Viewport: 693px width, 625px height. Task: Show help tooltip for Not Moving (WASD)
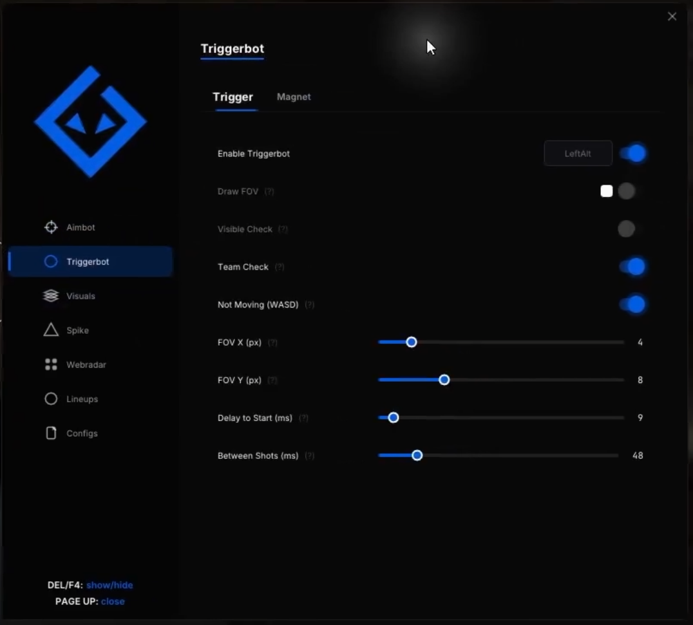309,304
